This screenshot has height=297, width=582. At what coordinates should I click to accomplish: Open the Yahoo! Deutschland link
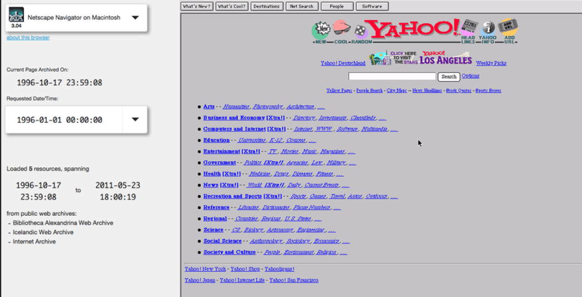point(343,63)
